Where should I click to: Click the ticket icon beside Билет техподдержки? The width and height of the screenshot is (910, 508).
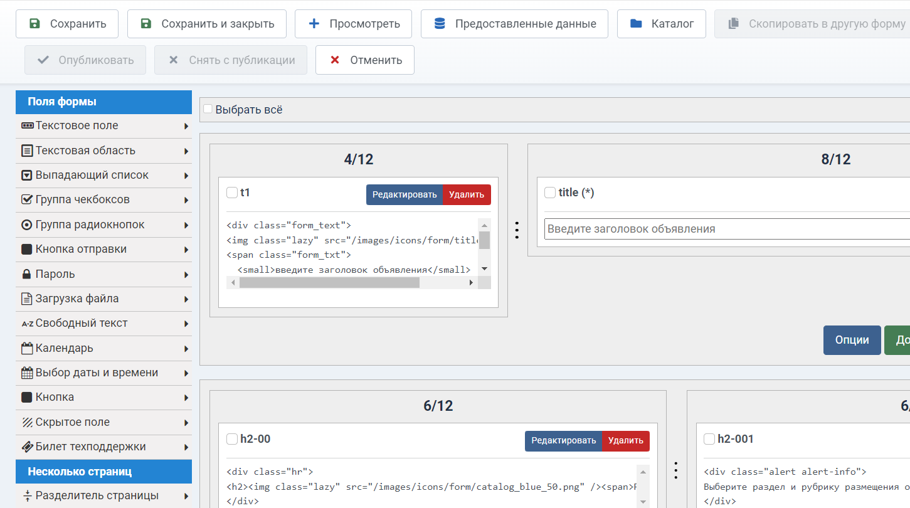click(x=27, y=447)
